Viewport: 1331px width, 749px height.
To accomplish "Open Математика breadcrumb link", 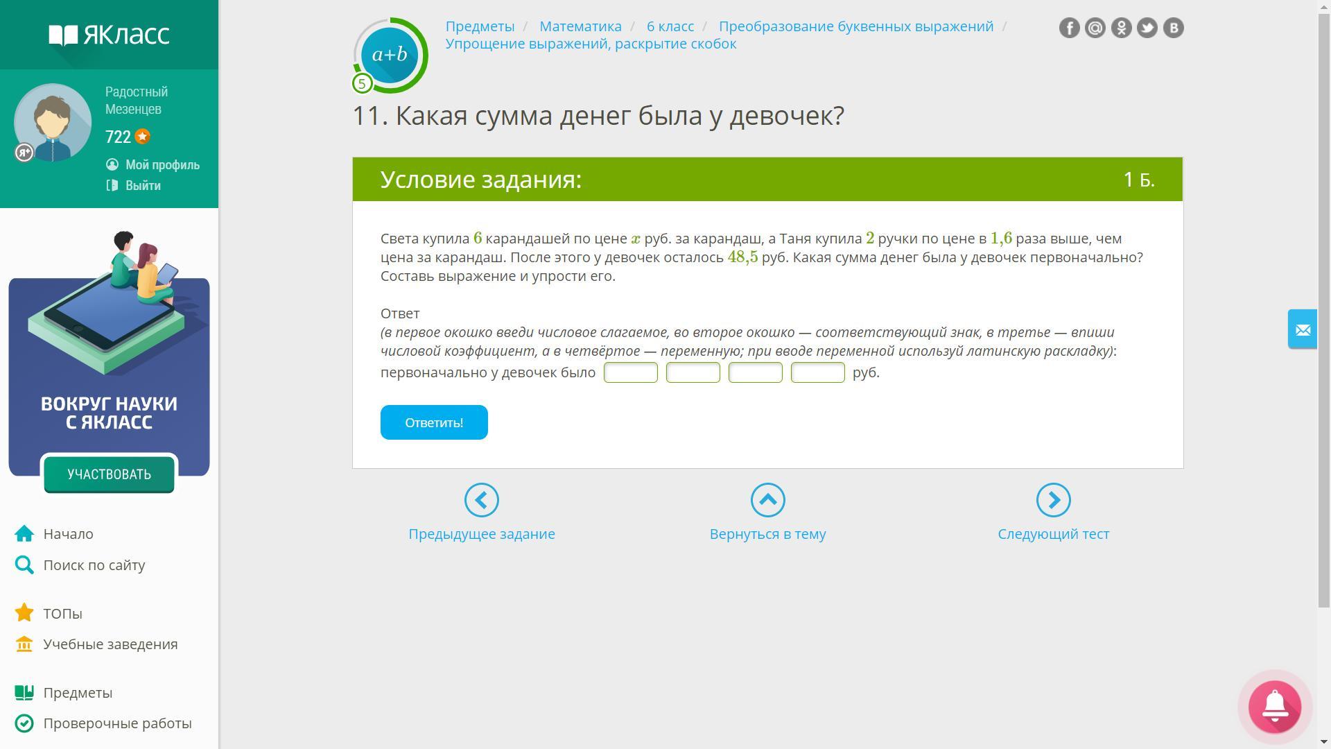I will [x=580, y=26].
